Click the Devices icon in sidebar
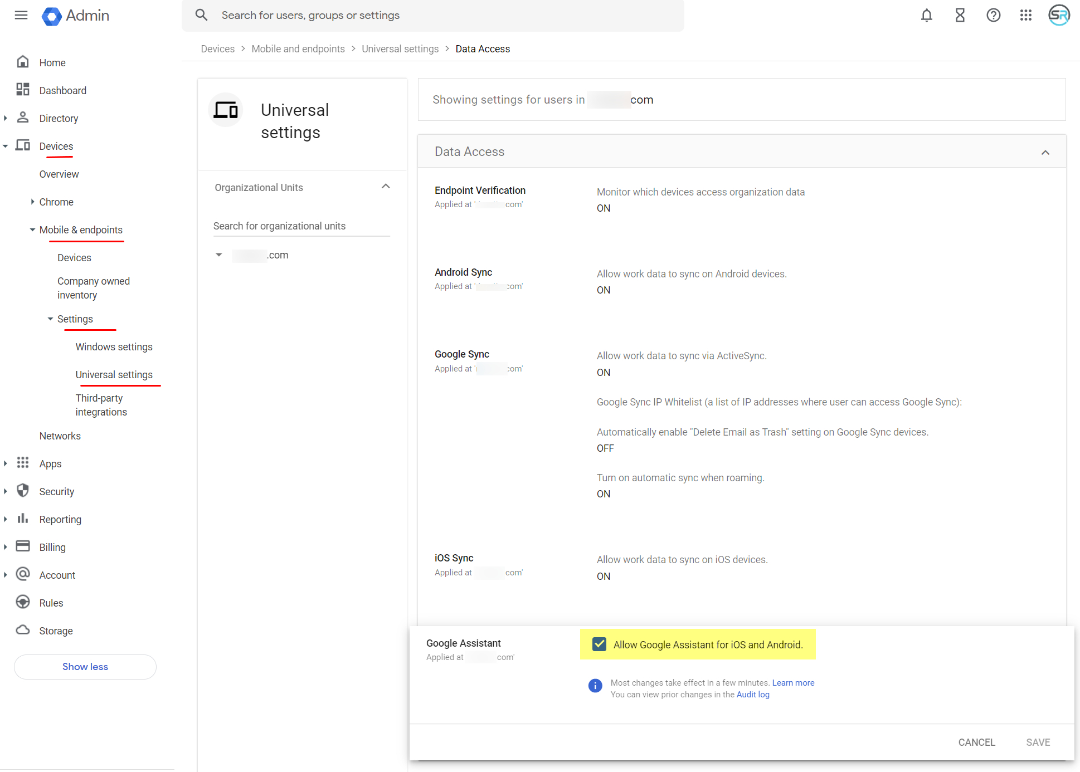The image size is (1080, 772). tap(23, 145)
